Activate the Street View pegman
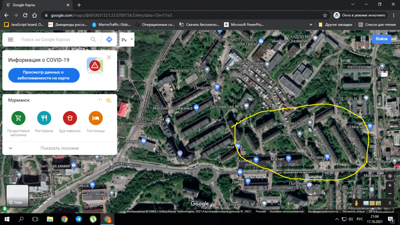The width and height of the screenshot is (400, 225). click(x=356, y=203)
